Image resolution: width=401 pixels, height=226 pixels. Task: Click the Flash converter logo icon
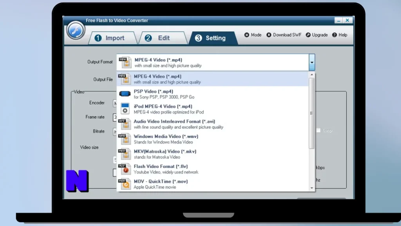point(76,31)
